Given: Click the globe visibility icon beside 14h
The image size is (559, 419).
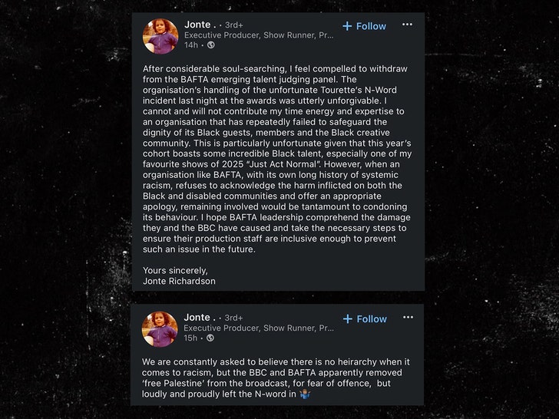Looking at the screenshot, I should (x=210, y=45).
